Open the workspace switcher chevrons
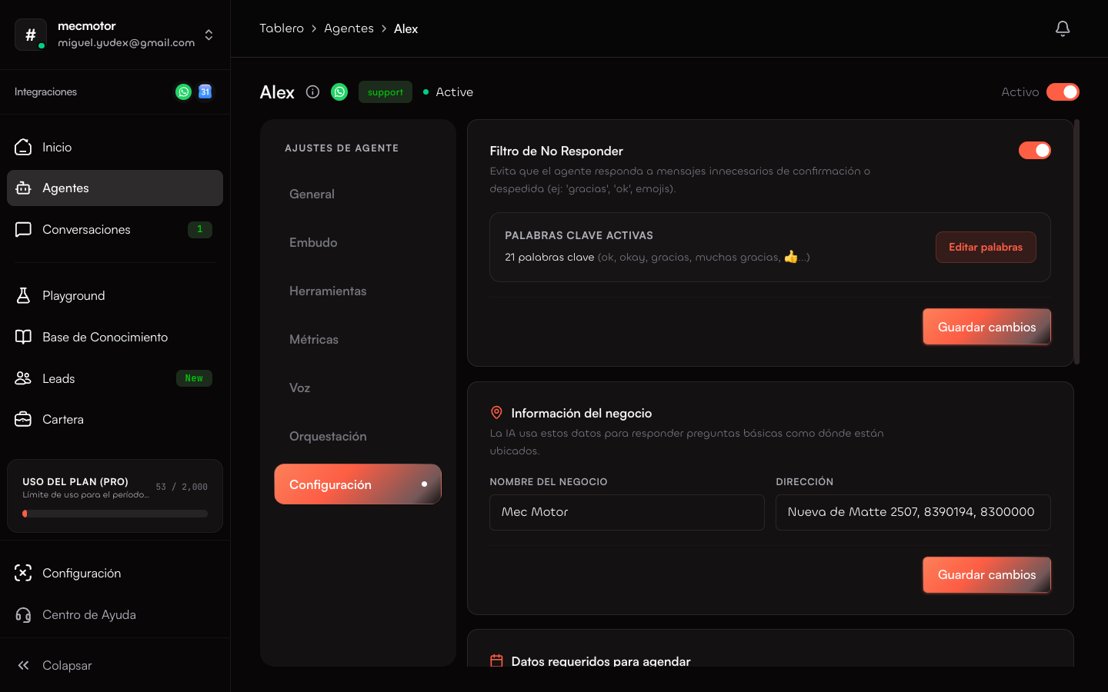 (209, 35)
